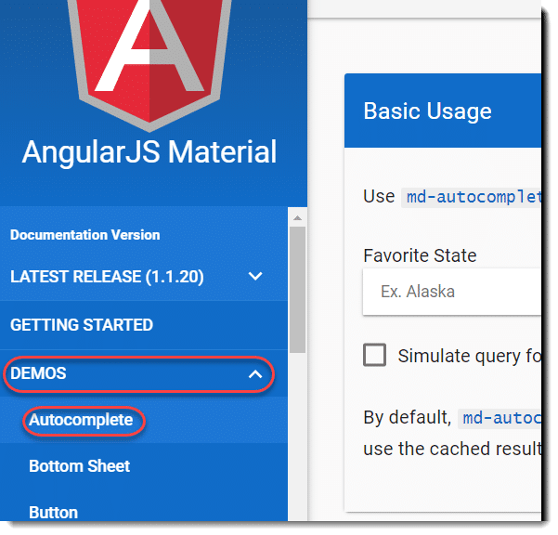Toggle the Simulate query checkbox
558x535 pixels.
coord(374,355)
